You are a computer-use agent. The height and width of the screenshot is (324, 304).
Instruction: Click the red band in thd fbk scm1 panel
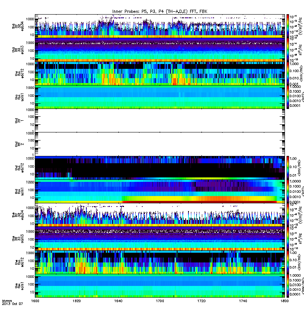(199, 202)
